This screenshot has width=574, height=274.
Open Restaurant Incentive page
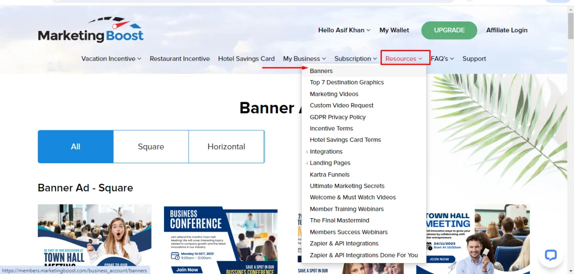(180, 59)
